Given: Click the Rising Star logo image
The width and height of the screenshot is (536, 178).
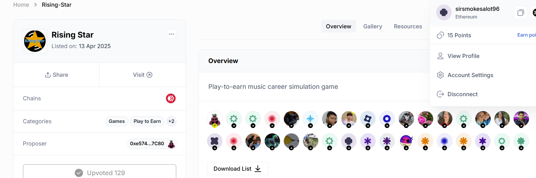Looking at the screenshot, I should point(35,41).
